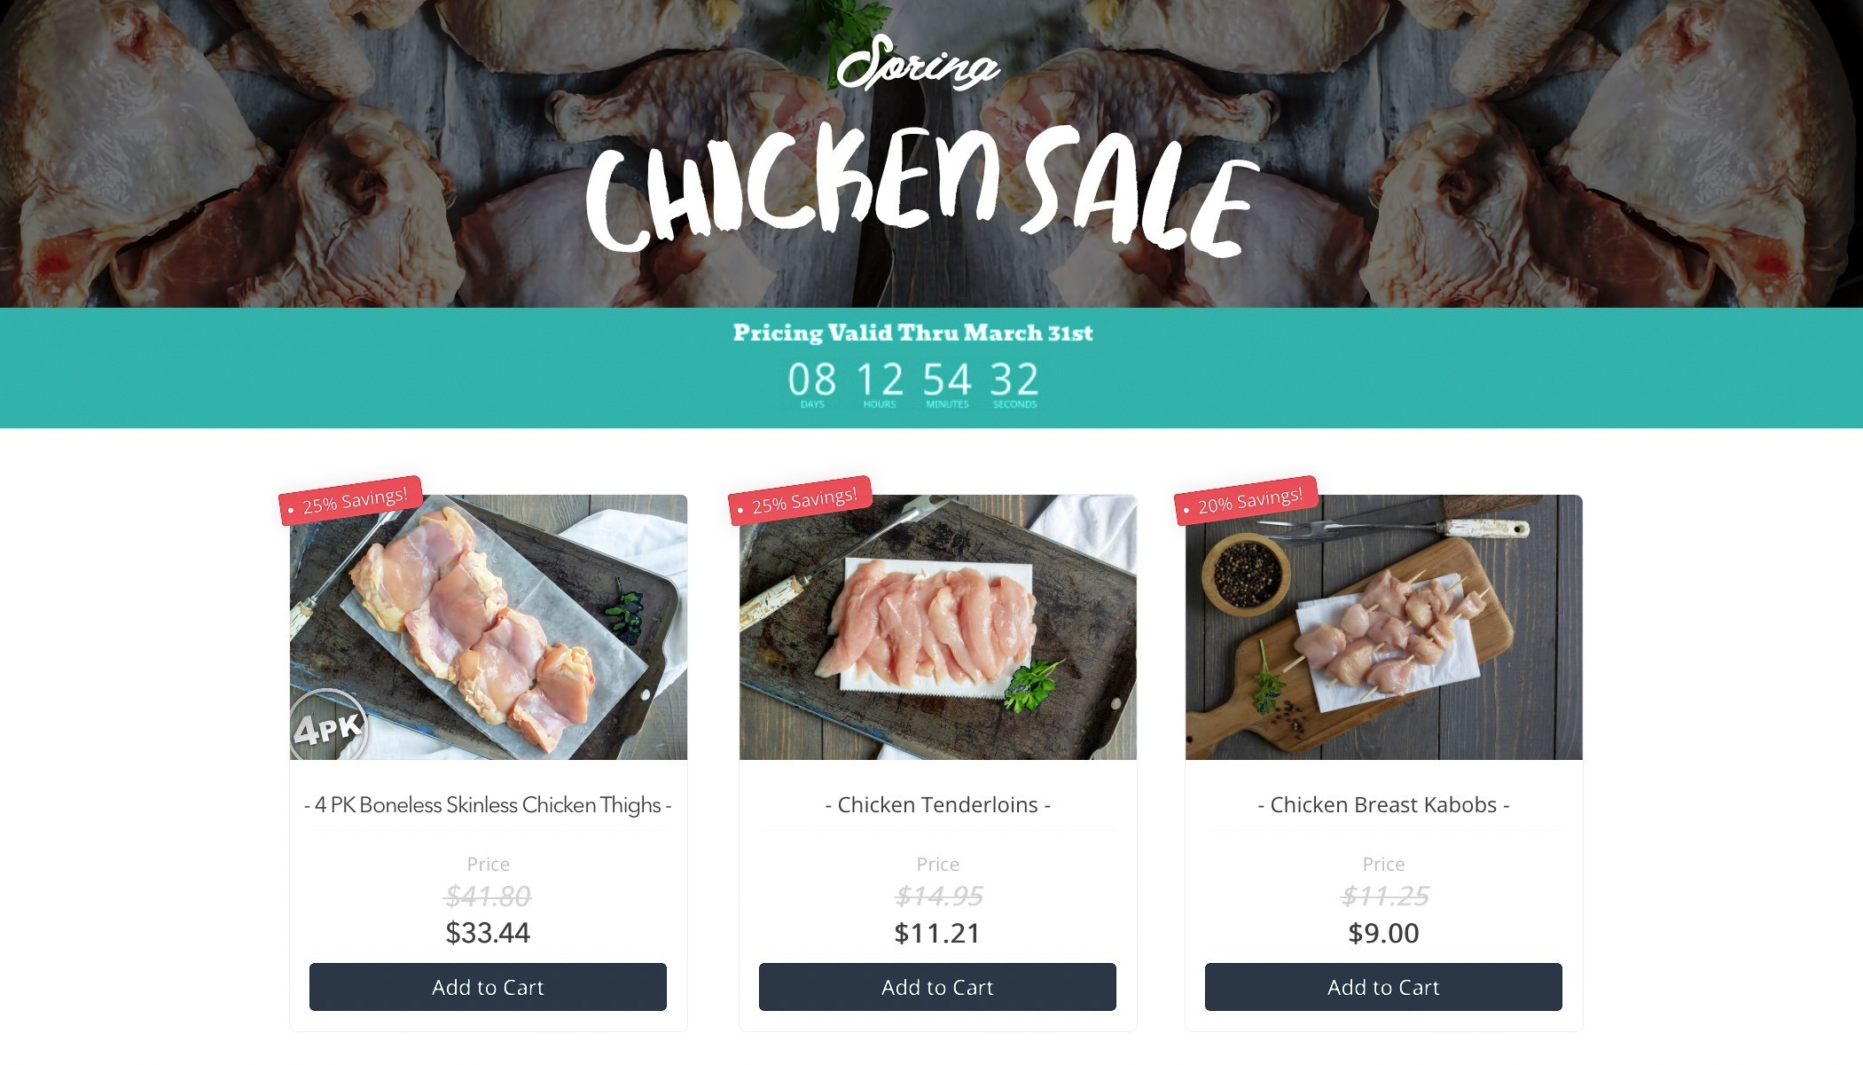
Task: Add Chicken Tenderloins to cart
Action: [x=937, y=987]
